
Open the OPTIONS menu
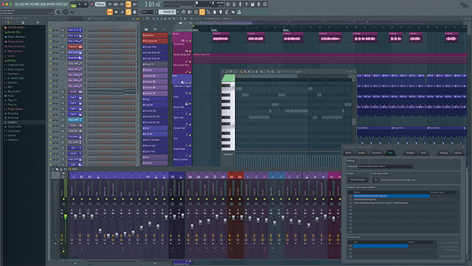click(51, 4)
